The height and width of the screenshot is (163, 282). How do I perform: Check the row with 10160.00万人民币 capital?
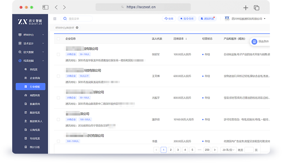point(58,120)
